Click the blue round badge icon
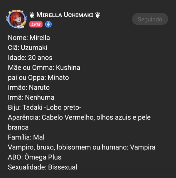 click(48, 24)
